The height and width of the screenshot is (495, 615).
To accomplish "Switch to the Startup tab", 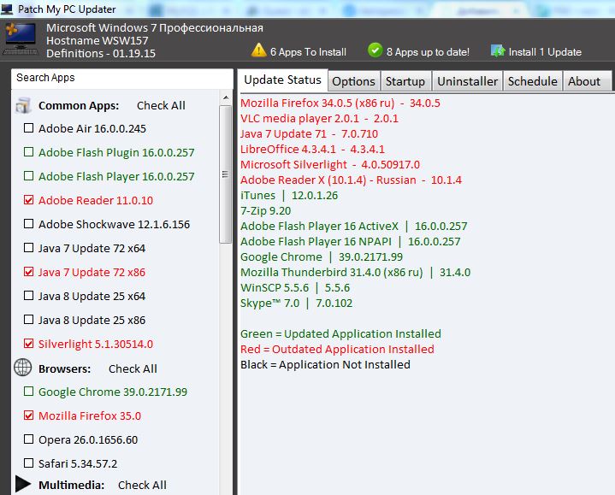I will pos(405,81).
